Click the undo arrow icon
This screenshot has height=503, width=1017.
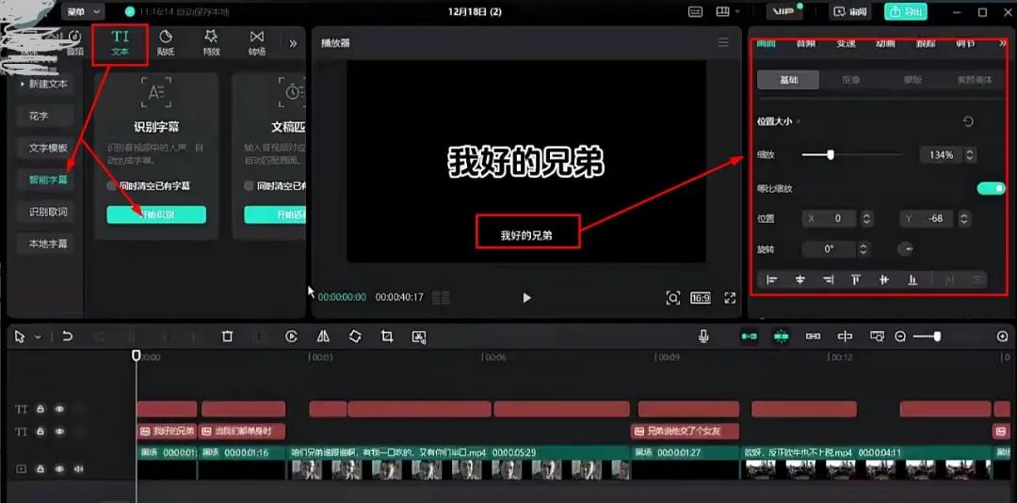pos(67,337)
